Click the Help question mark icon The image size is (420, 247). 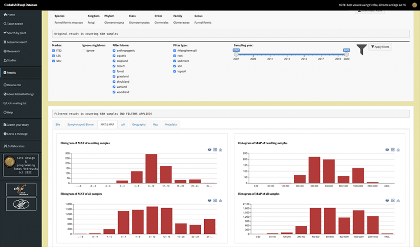5,112
